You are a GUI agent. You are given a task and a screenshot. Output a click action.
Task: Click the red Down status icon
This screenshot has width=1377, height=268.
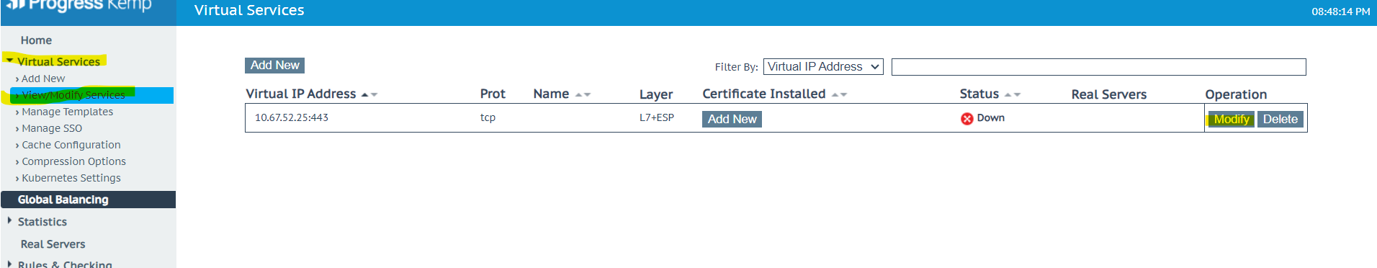tap(967, 119)
